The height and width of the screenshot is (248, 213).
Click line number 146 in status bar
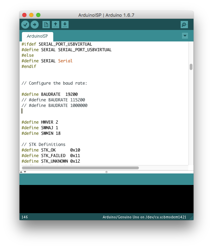pyautogui.click(x=25, y=217)
